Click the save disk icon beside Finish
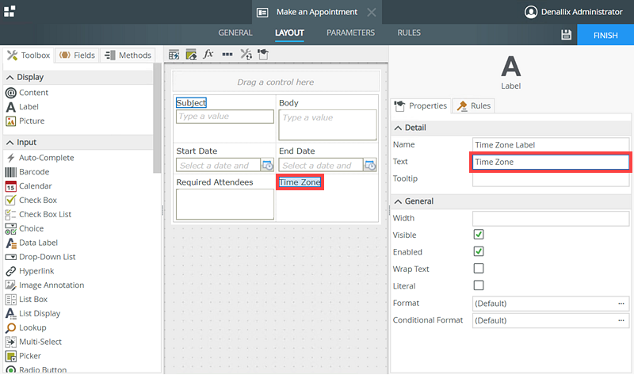Viewport: 634px width, 375px height. pyautogui.click(x=566, y=35)
